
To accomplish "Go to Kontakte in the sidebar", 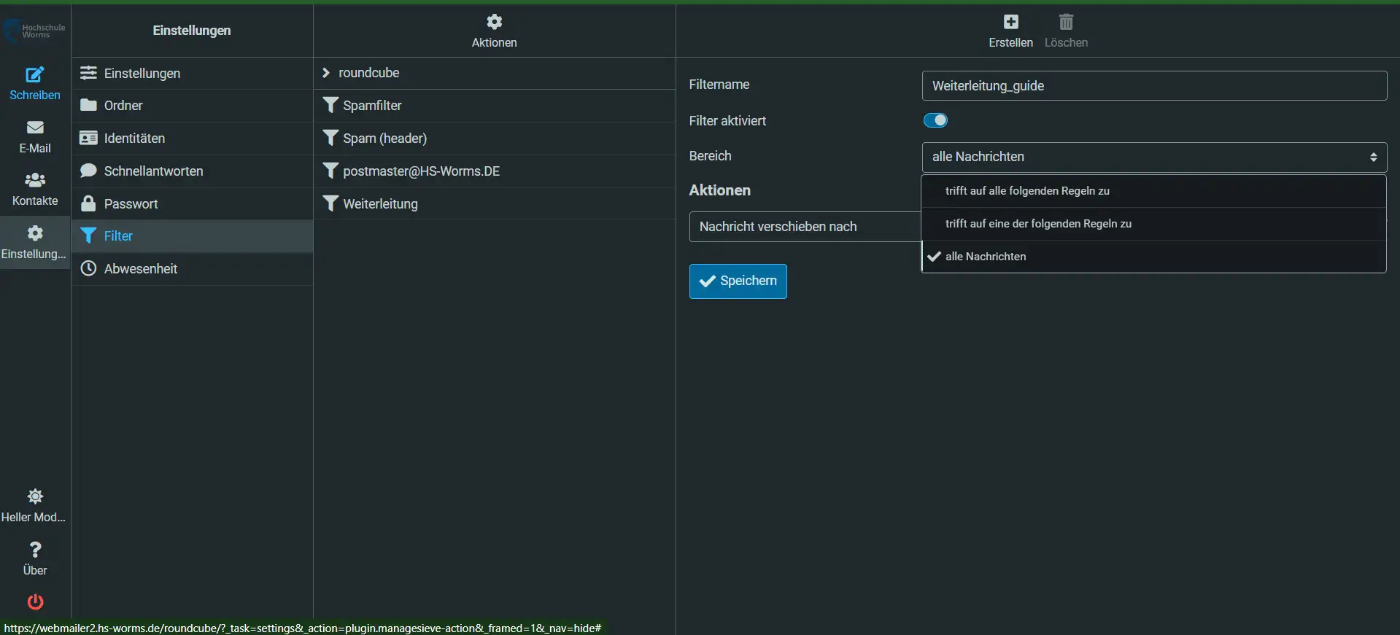I will tap(34, 189).
